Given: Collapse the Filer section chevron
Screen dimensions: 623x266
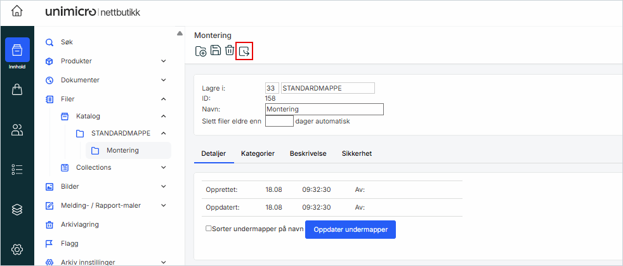Looking at the screenshot, I should [x=163, y=99].
